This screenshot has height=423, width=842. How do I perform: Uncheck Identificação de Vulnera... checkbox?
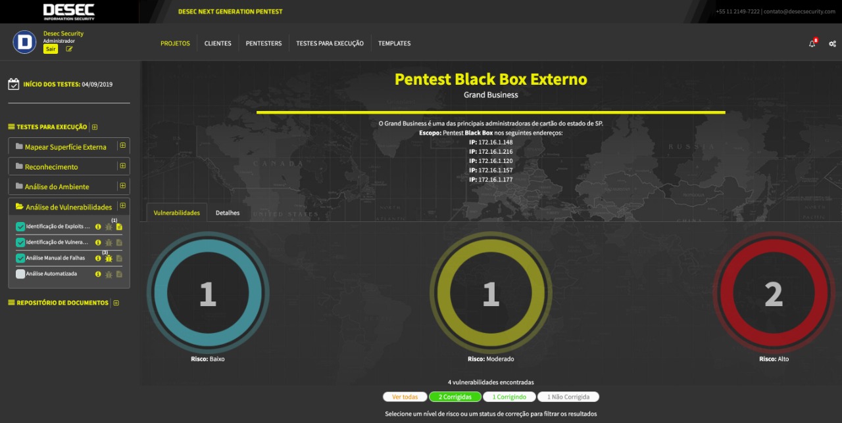20,242
